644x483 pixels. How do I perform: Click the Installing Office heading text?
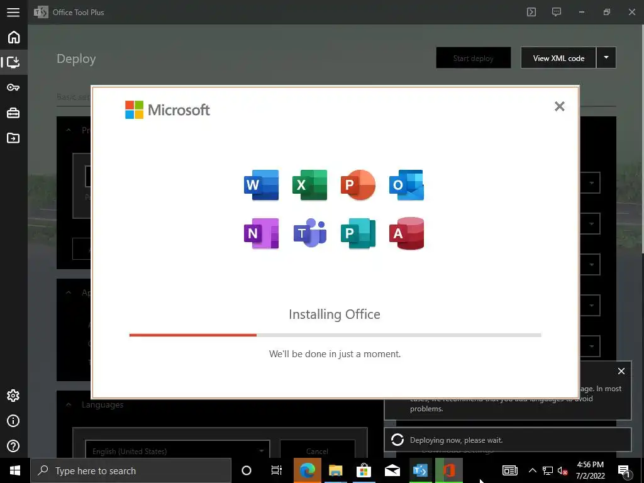click(335, 314)
